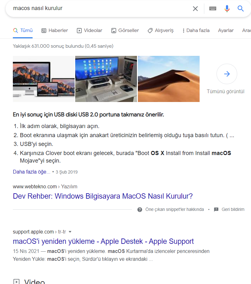
Task: Open the Alışveriş tab
Action: (x=160, y=30)
